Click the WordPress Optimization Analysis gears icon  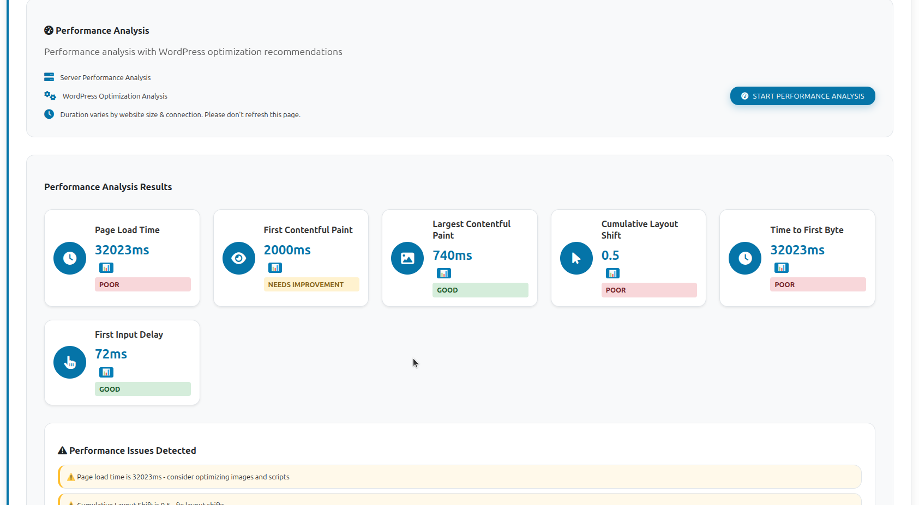click(50, 96)
